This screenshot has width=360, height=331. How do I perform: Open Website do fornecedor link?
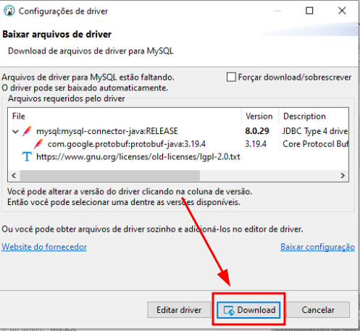tap(44, 247)
